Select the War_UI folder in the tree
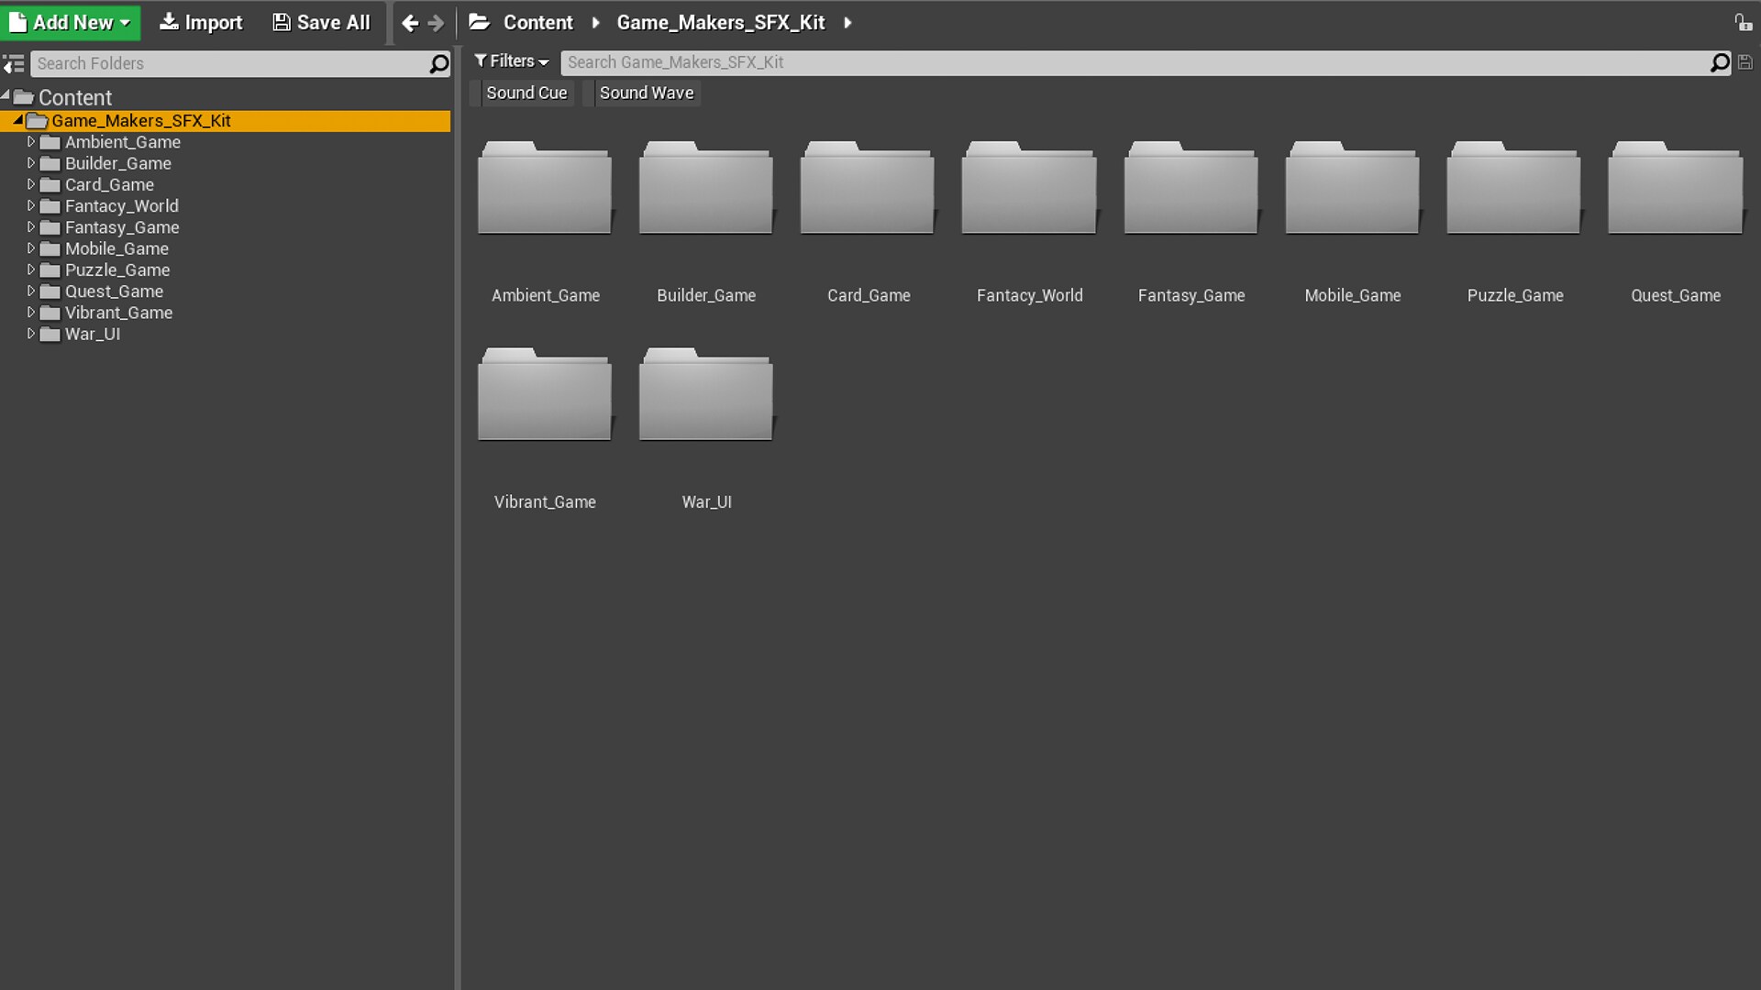This screenshot has height=990, width=1761. (x=94, y=334)
